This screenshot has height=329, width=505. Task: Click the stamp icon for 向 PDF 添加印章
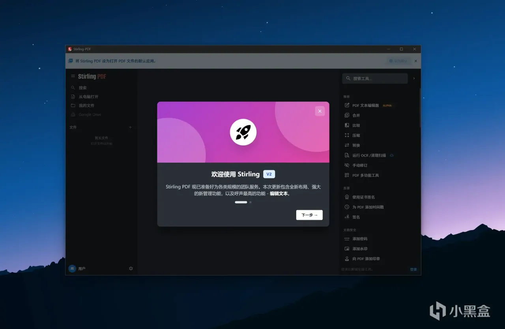coord(347,259)
